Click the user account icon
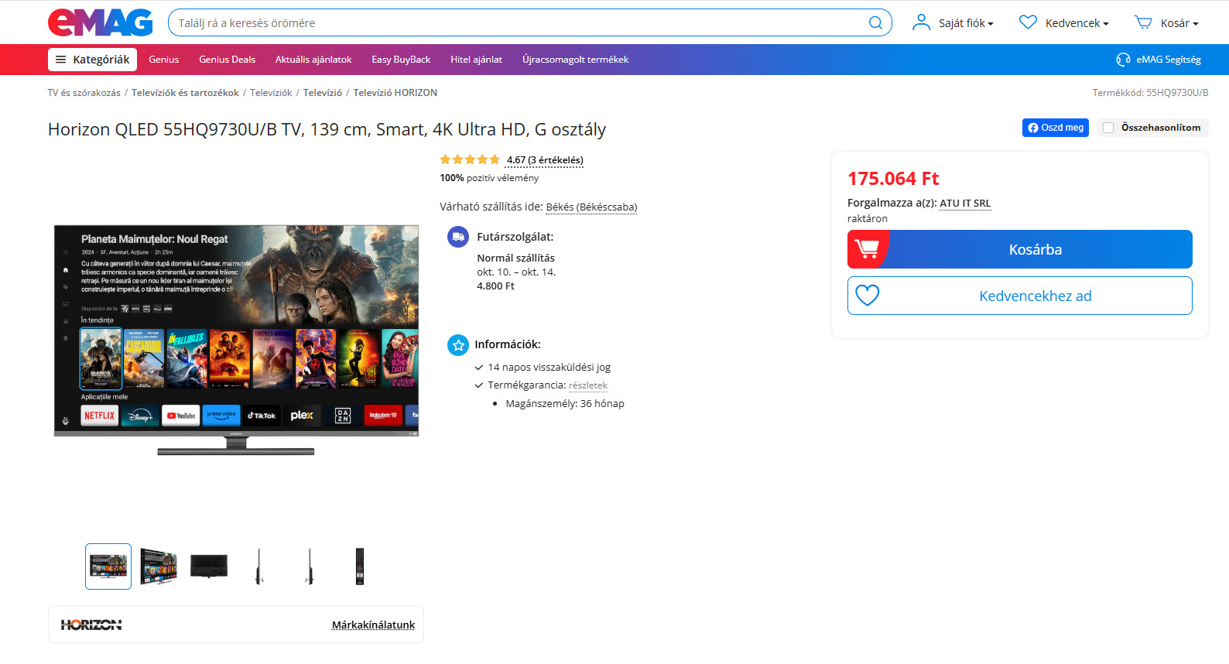 921,22
